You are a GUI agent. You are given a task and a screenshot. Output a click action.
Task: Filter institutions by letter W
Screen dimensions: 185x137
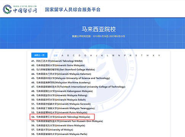147,56
